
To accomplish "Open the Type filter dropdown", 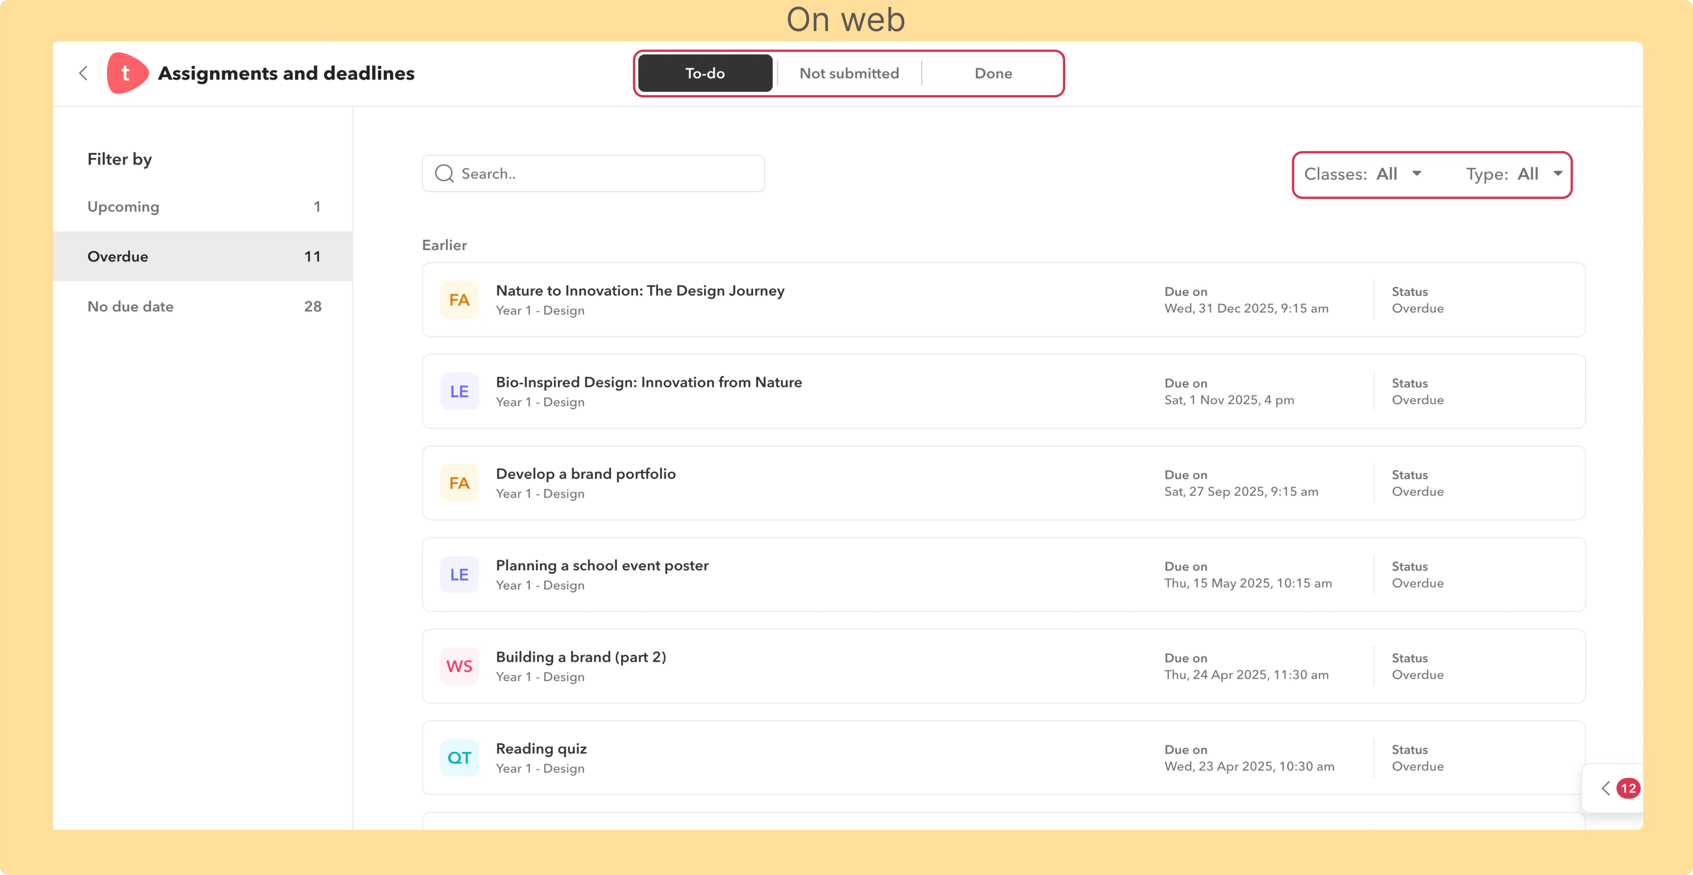I will tap(1514, 174).
